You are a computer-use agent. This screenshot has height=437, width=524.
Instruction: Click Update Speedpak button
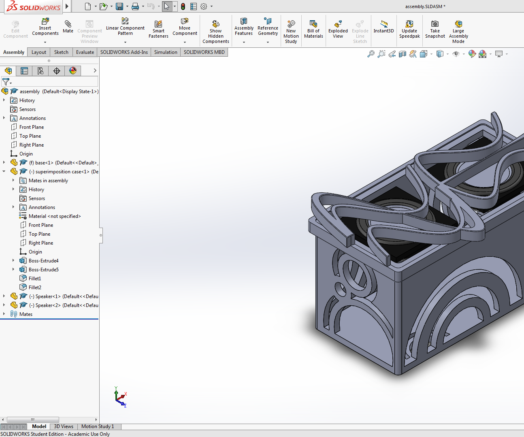[x=409, y=29]
